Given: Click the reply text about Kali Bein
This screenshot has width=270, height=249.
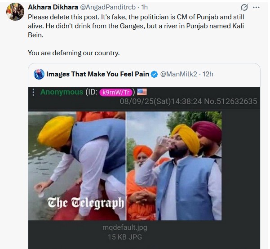Looking at the screenshot, I should tap(136, 26).
